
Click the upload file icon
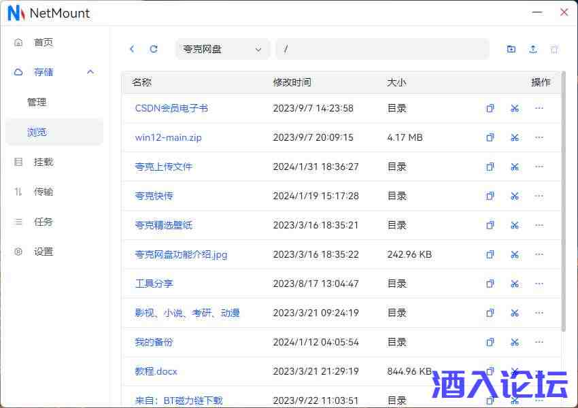[533, 49]
